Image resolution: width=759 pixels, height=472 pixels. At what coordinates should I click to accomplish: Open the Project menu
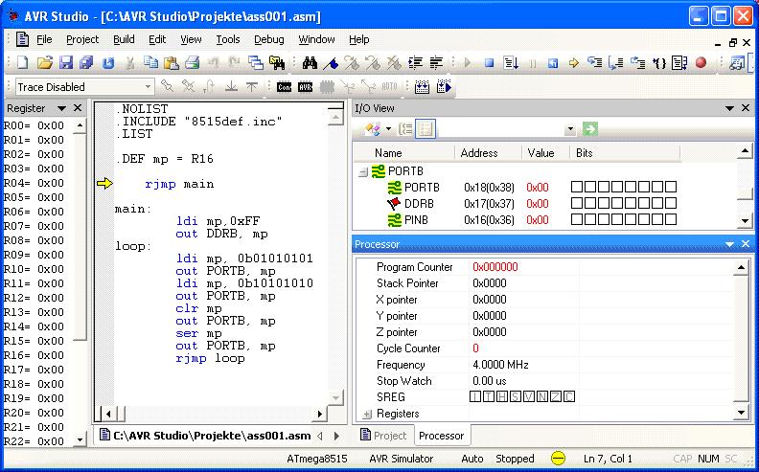click(82, 39)
